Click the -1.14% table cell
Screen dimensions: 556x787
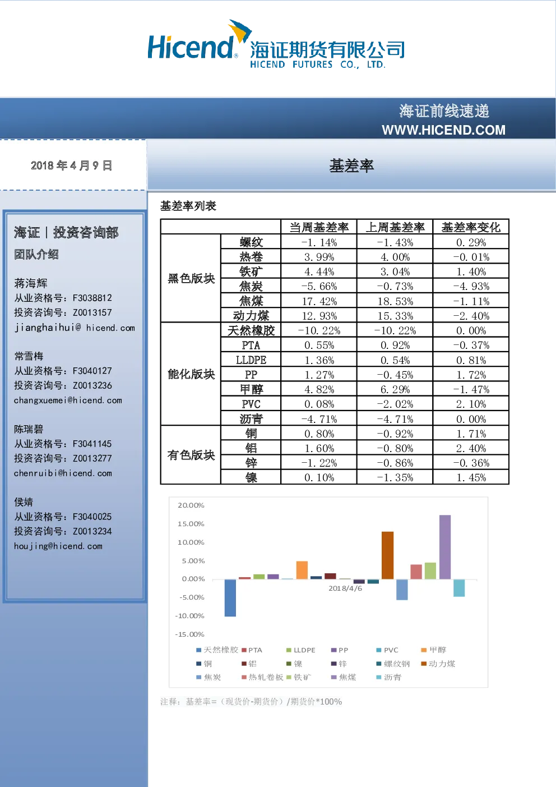pos(319,242)
